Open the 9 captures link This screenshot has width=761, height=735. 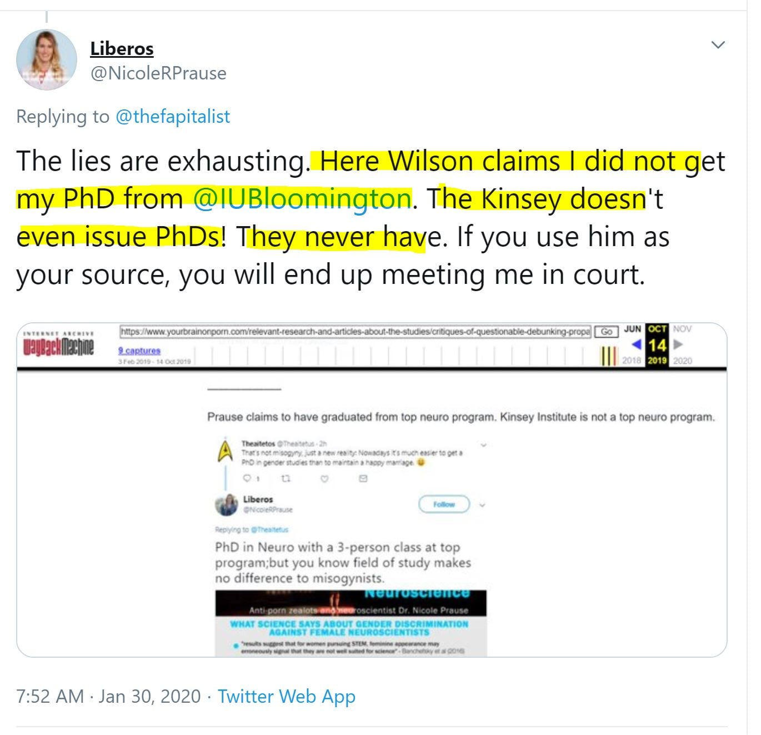click(x=139, y=351)
